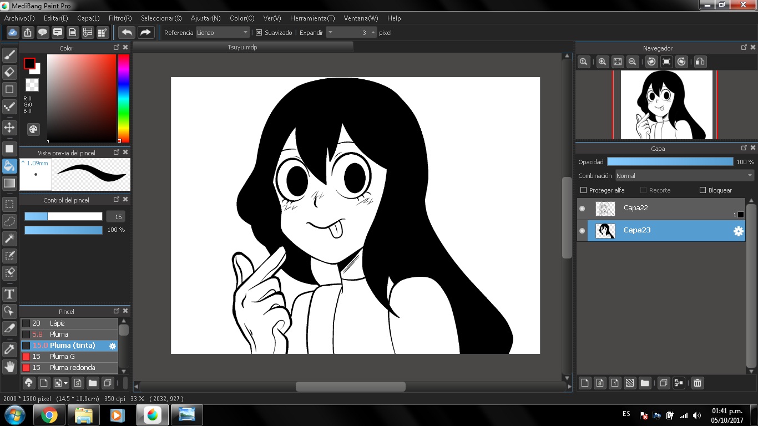
Task: Toggle the Suavizado checkbox
Action: click(259, 33)
